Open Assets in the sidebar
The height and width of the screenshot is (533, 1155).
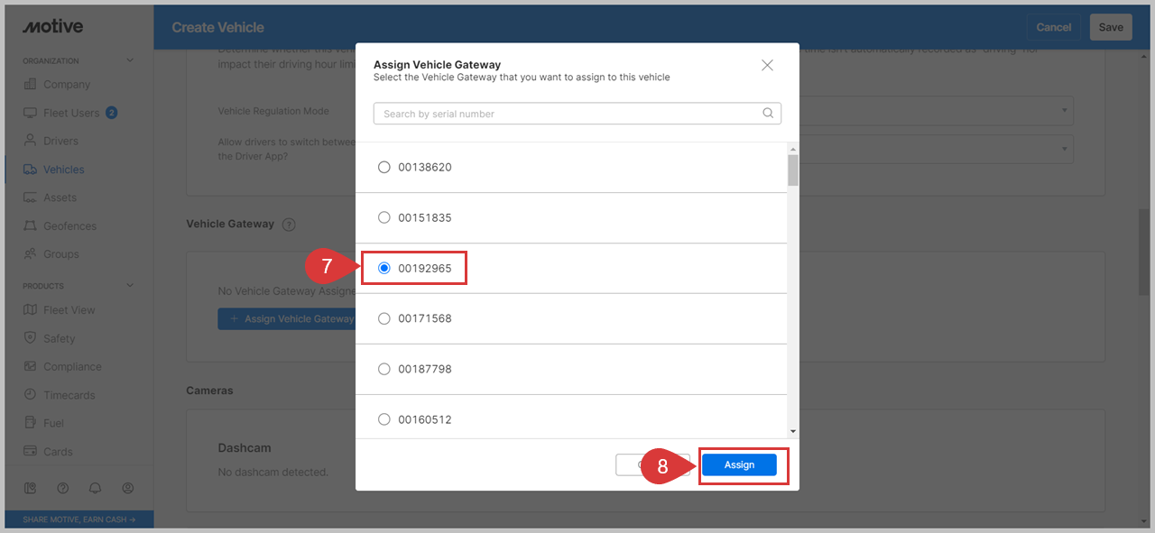[60, 198]
